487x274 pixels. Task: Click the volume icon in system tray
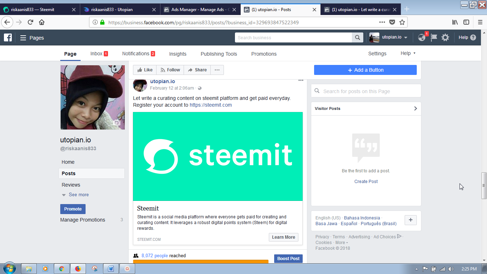pos(451,269)
